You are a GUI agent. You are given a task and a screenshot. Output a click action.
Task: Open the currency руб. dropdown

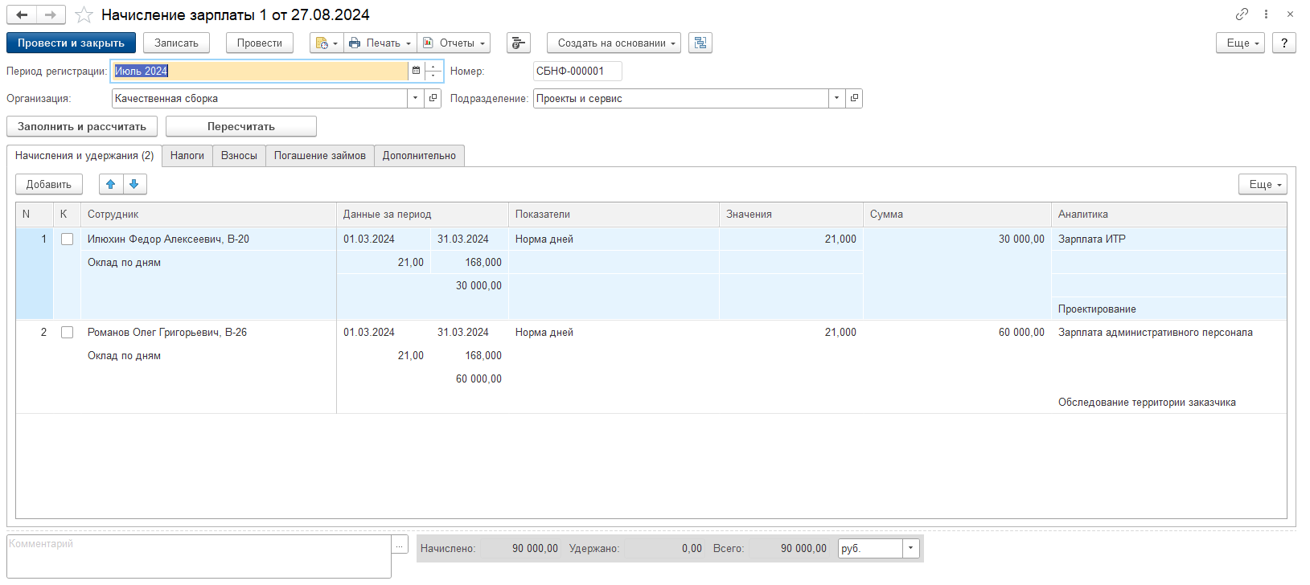tap(910, 548)
